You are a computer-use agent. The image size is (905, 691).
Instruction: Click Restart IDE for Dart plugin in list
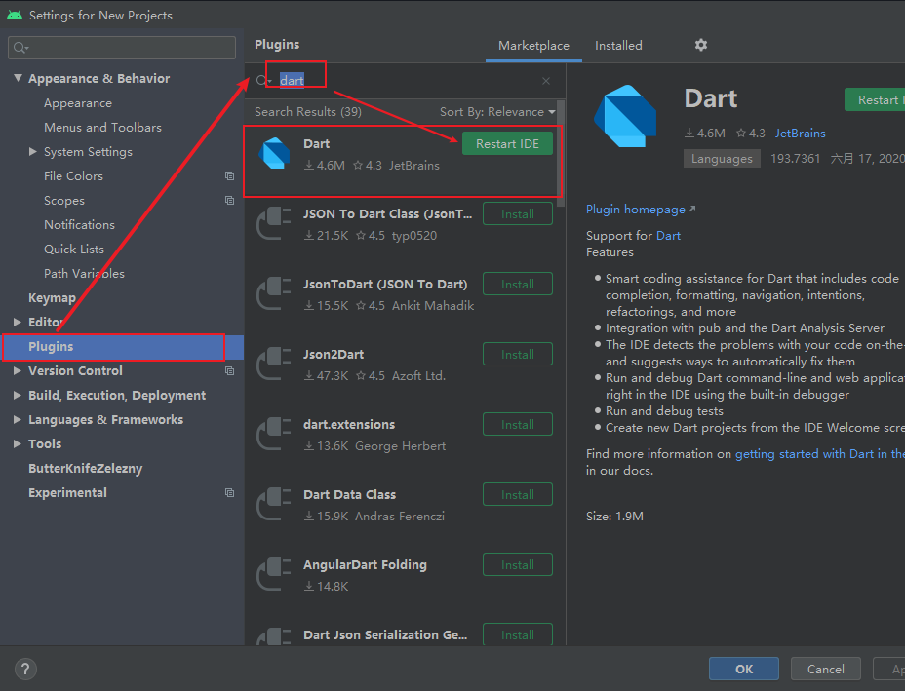[x=507, y=143]
